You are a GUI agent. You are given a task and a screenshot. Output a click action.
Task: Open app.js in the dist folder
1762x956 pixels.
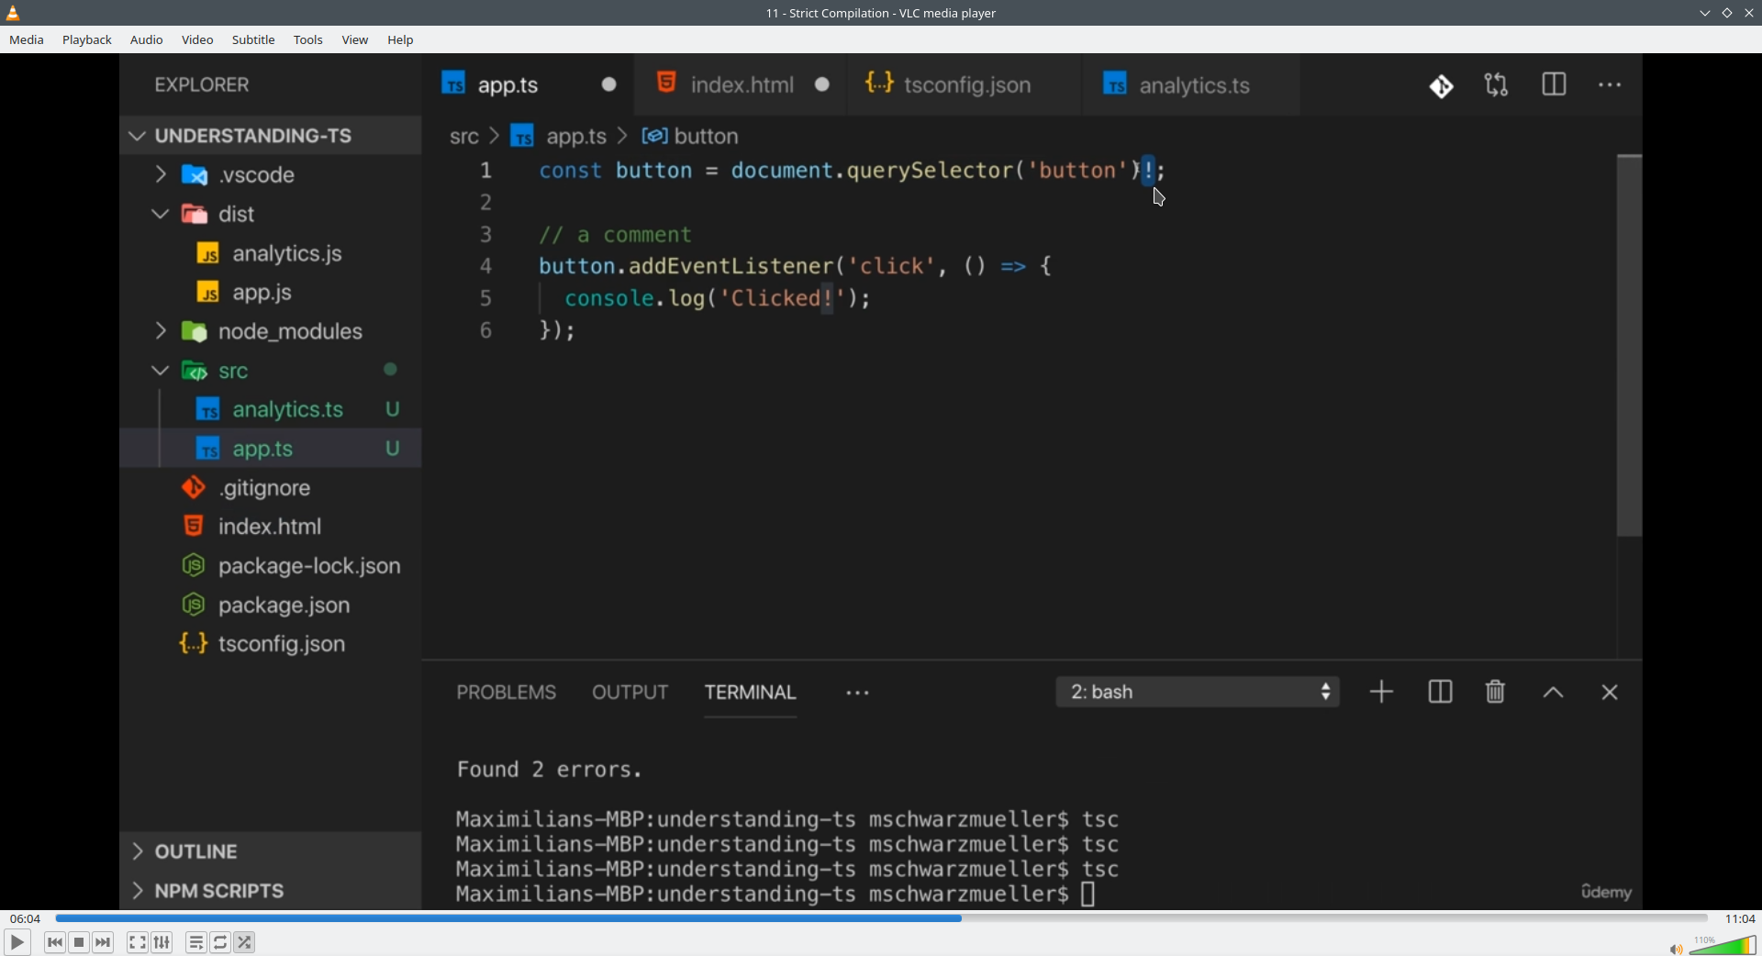click(x=271, y=293)
